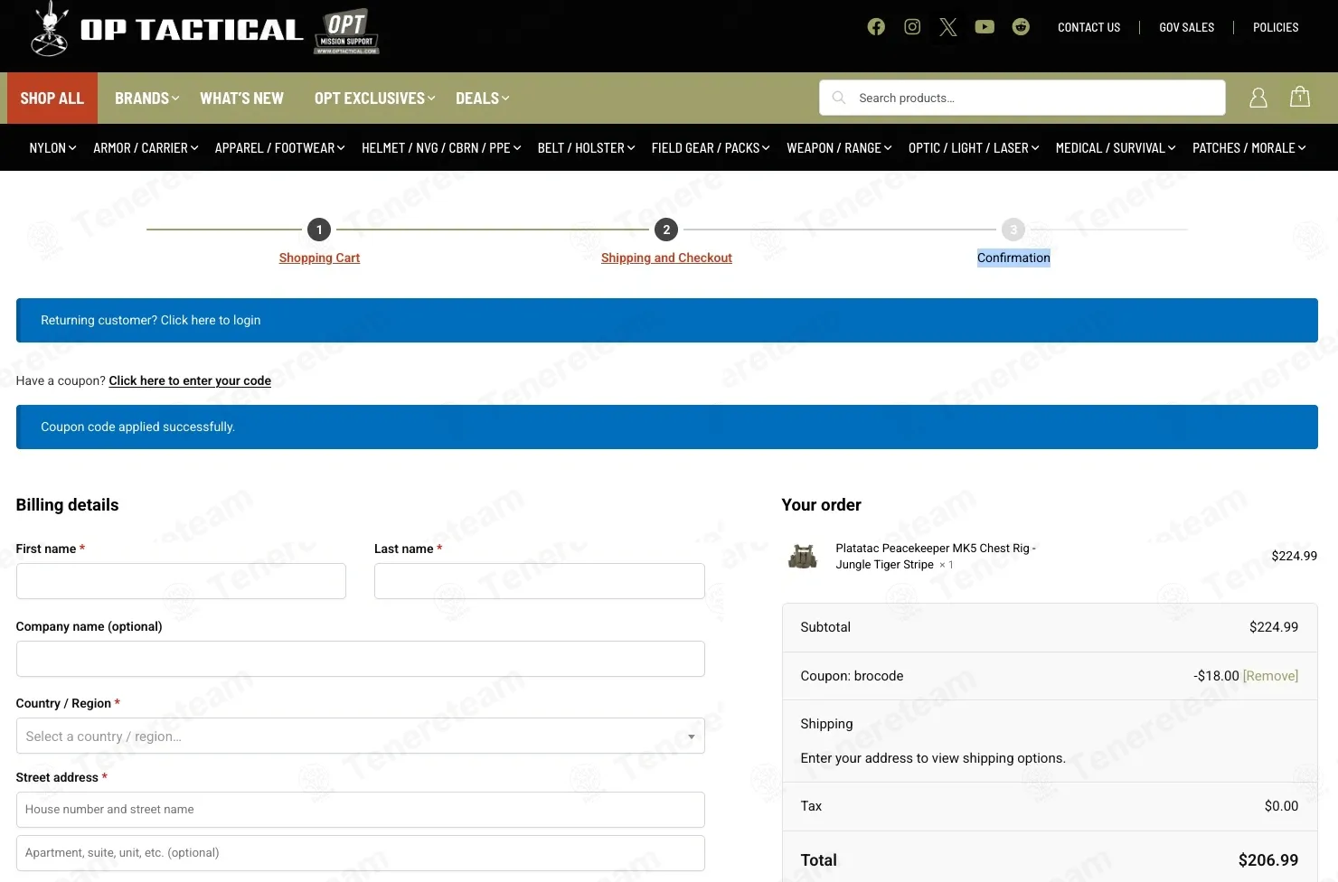1338x882 pixels.
Task: Visit the X (Twitter) profile icon
Action: (x=947, y=27)
